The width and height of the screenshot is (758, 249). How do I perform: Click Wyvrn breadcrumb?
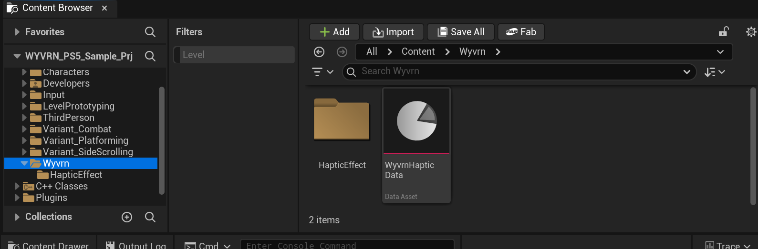(x=472, y=51)
